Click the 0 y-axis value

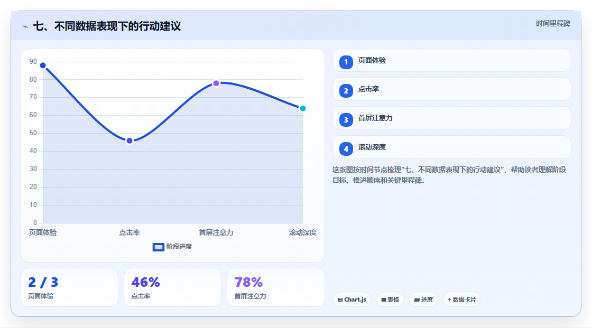35,223
